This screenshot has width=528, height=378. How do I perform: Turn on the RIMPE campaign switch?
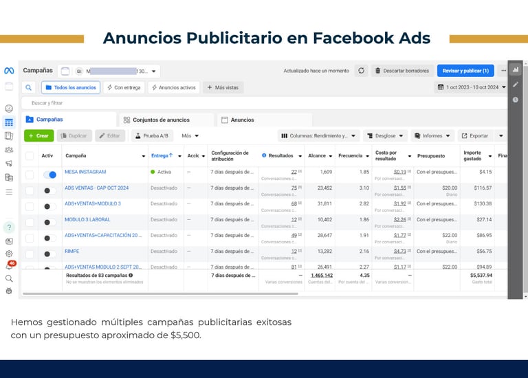pos(49,254)
